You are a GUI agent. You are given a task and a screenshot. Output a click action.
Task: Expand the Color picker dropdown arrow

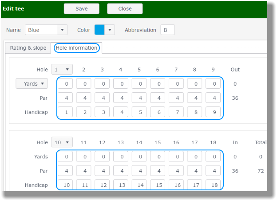110,30
